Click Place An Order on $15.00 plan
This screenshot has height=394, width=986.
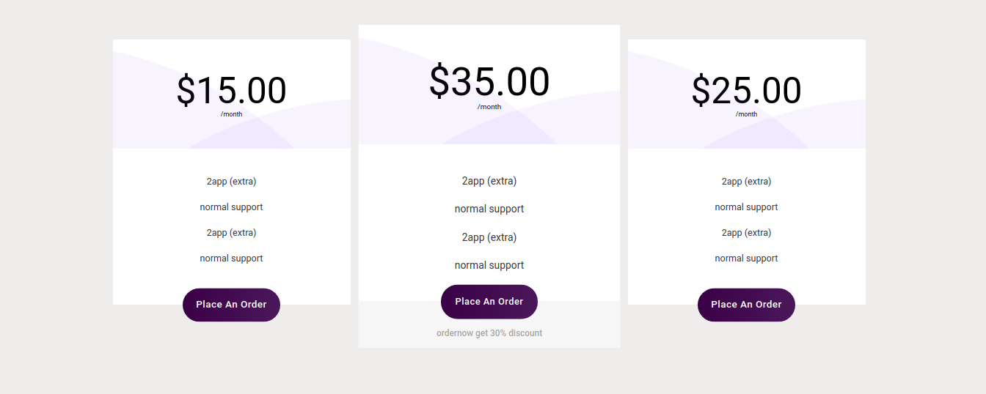[231, 305]
